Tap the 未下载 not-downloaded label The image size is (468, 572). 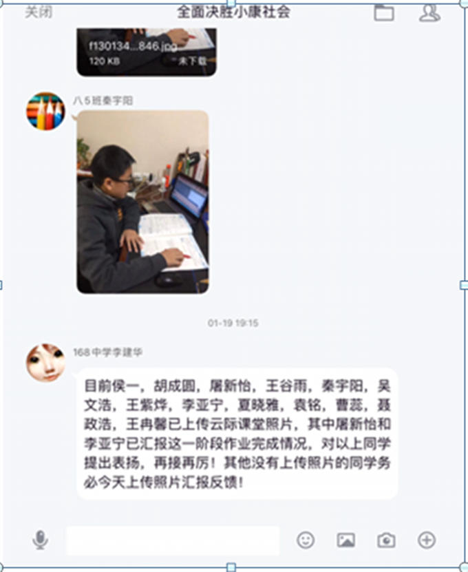[193, 61]
